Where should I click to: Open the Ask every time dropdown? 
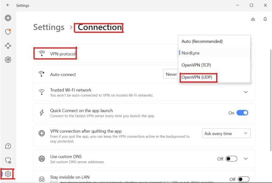(x=226, y=134)
